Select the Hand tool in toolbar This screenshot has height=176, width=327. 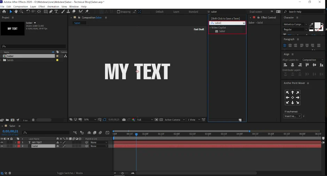16,11
